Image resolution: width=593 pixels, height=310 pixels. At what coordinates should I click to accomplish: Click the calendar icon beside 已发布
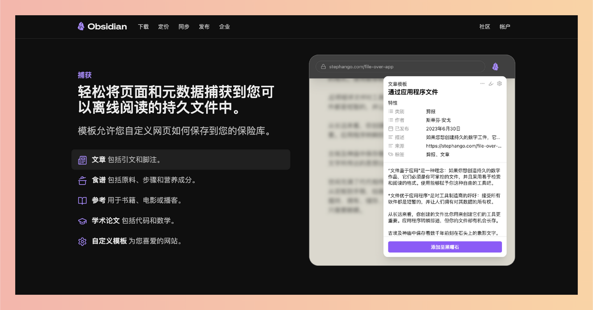click(391, 128)
